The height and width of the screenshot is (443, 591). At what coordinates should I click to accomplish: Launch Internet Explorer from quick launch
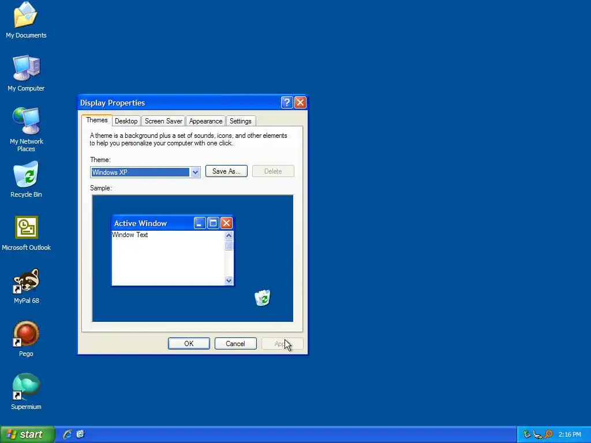[68, 434]
